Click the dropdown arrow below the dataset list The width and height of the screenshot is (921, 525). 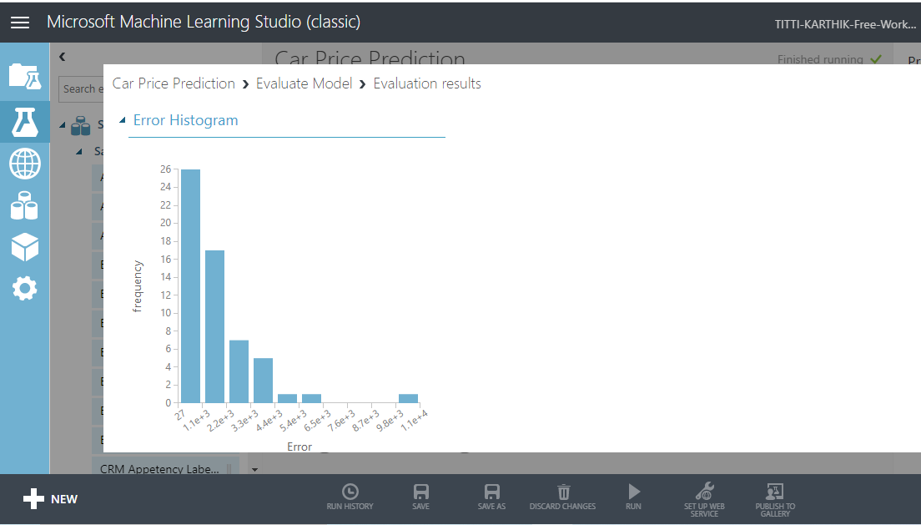[x=255, y=470]
